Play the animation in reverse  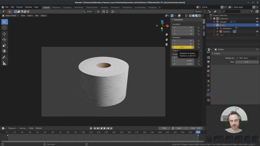point(101,128)
